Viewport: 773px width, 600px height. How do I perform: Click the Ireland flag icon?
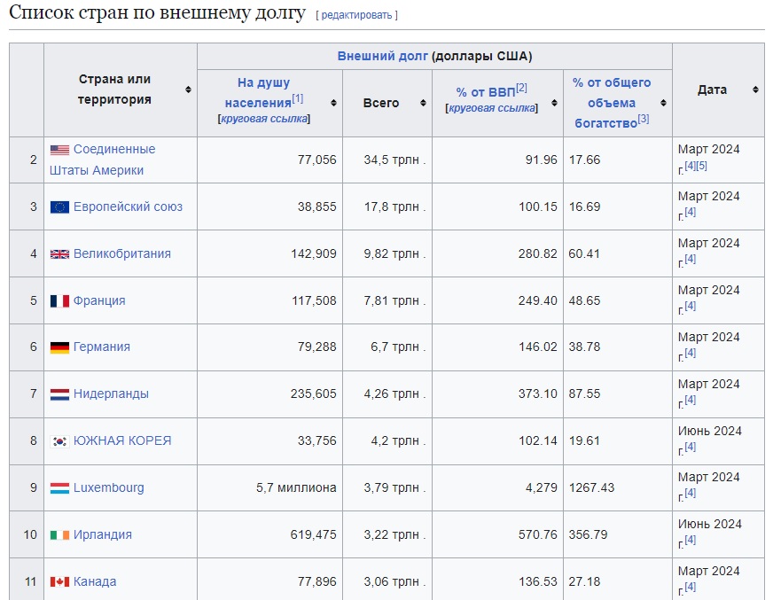[59, 535]
